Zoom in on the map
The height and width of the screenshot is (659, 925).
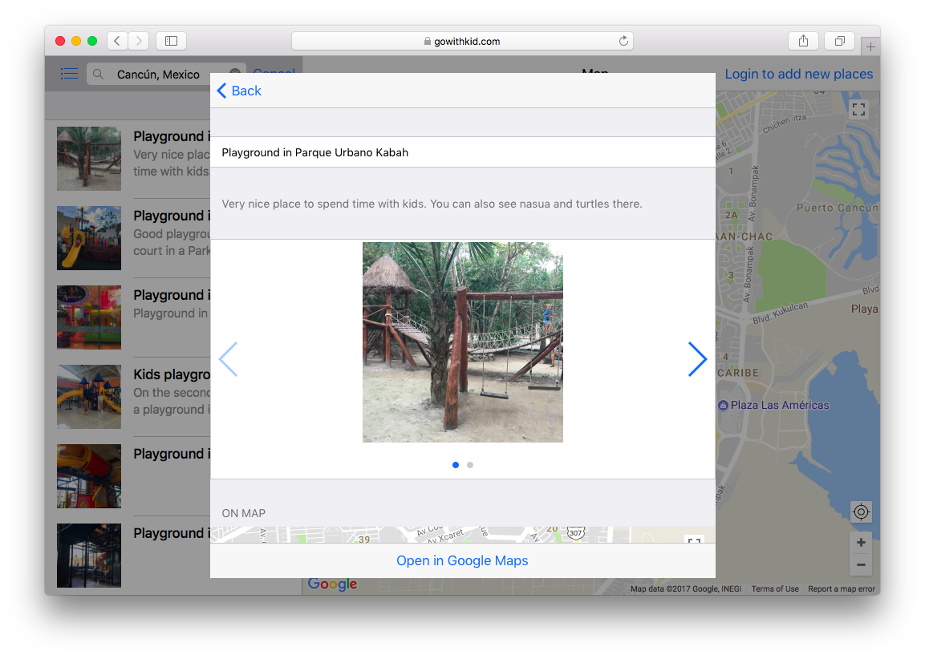click(x=861, y=543)
